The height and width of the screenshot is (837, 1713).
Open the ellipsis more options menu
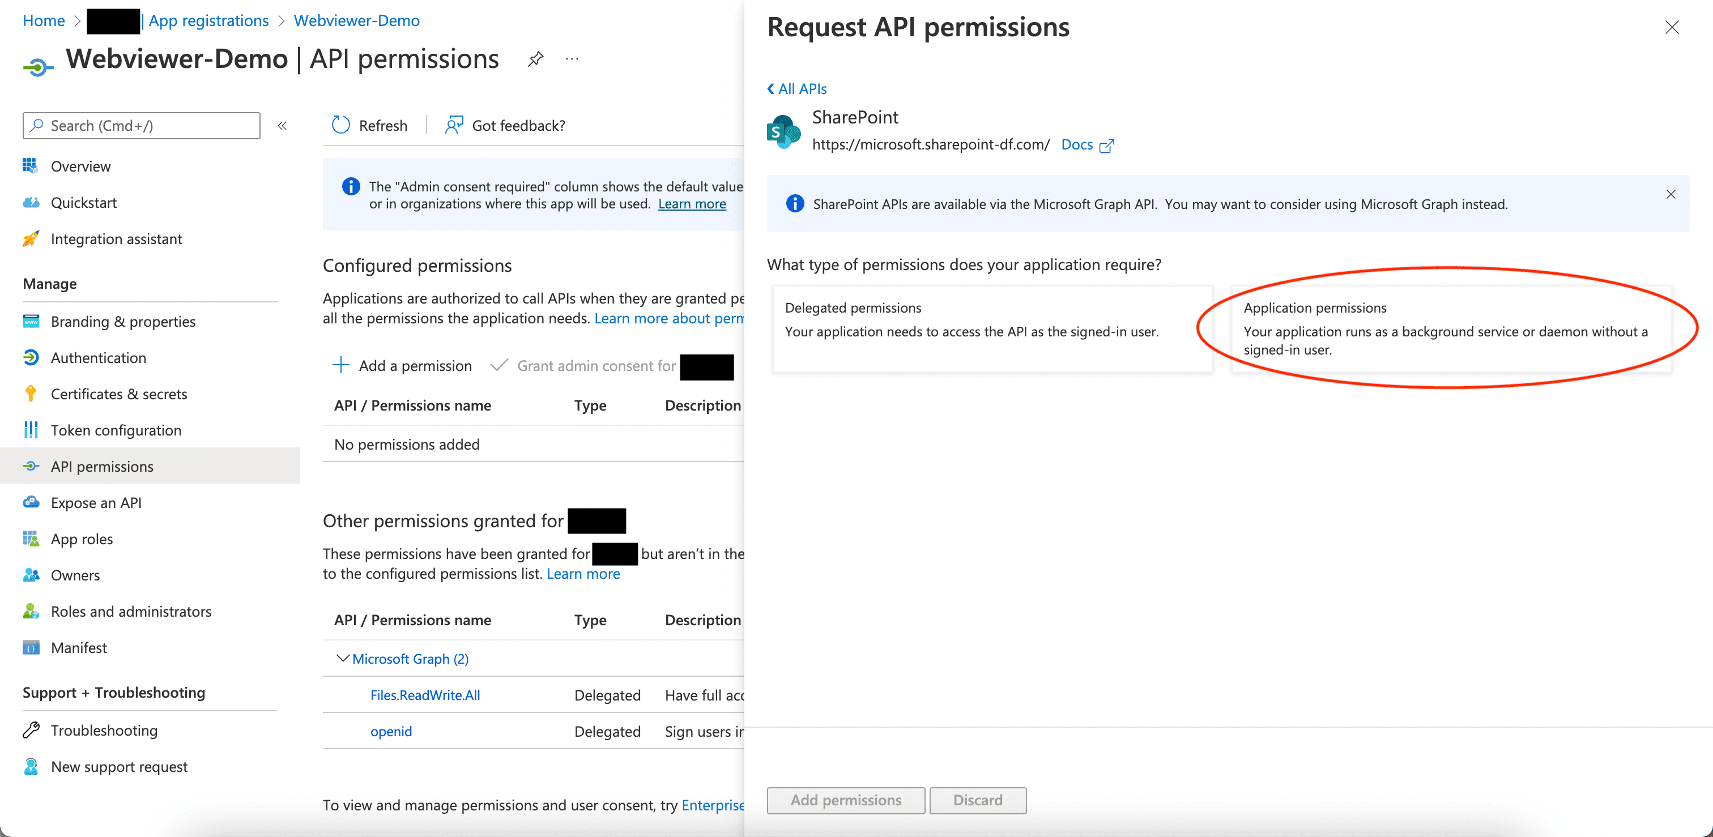pos(572,59)
